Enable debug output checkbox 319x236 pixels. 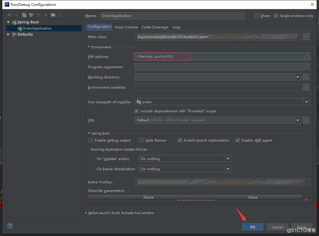(x=91, y=140)
